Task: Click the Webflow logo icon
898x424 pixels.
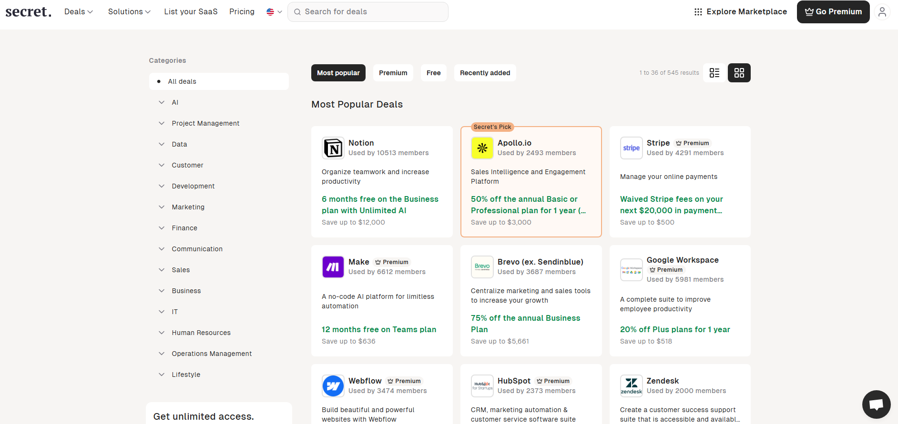Action: pos(333,386)
